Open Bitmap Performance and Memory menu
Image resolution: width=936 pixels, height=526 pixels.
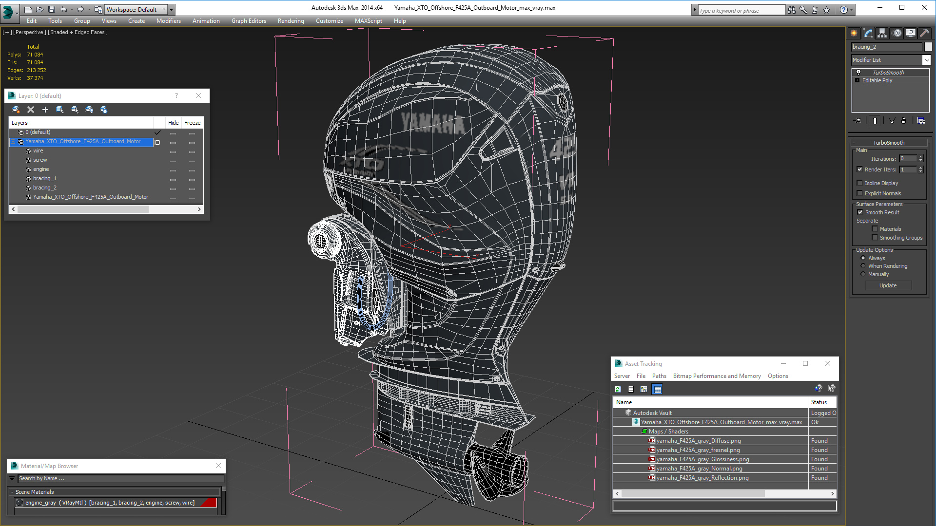pyautogui.click(x=717, y=376)
